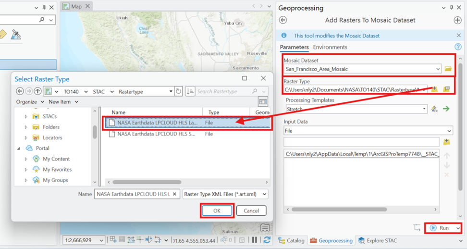Edit the Processing Templates raster function
This screenshot has width=467, height=249.
click(434, 109)
